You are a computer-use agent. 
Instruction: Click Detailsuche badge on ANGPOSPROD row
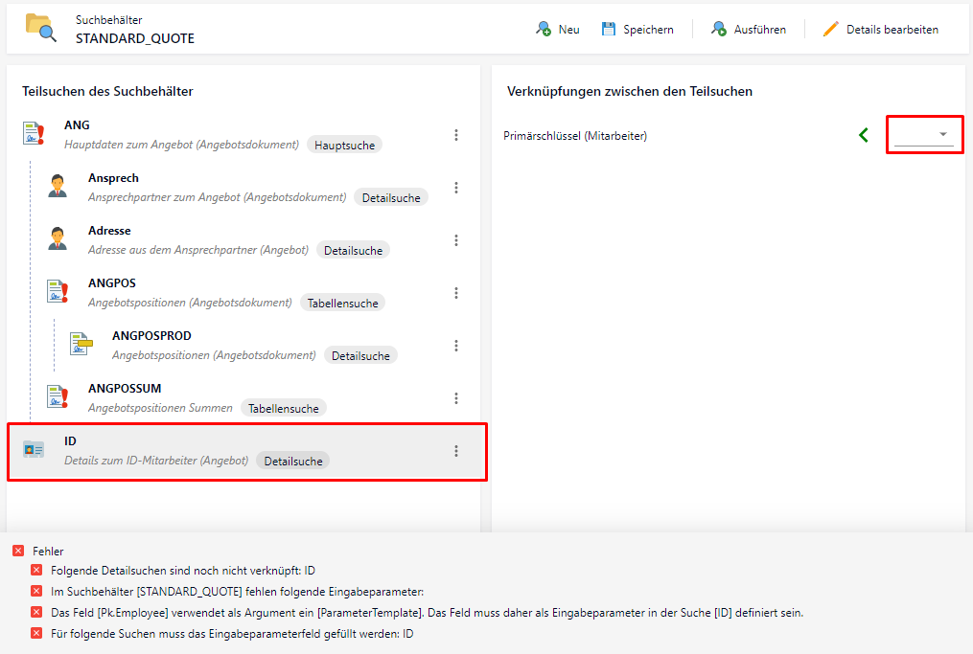coord(360,356)
